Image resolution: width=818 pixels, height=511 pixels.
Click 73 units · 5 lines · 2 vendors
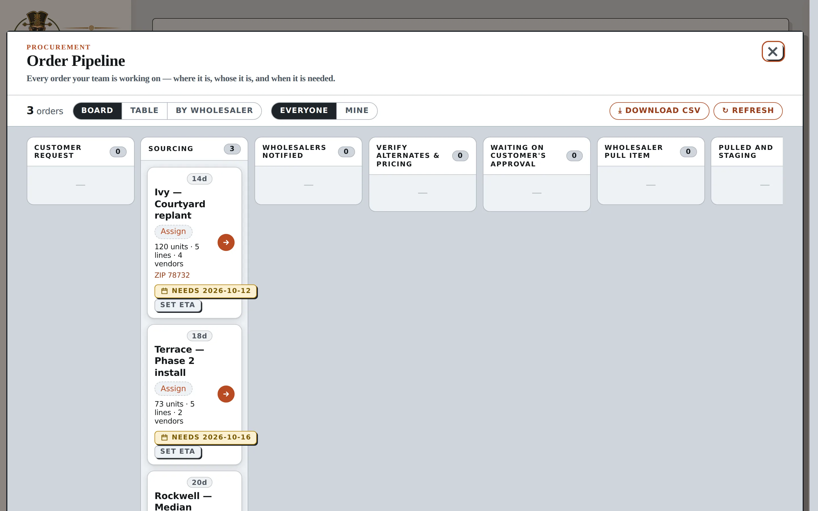174,412
